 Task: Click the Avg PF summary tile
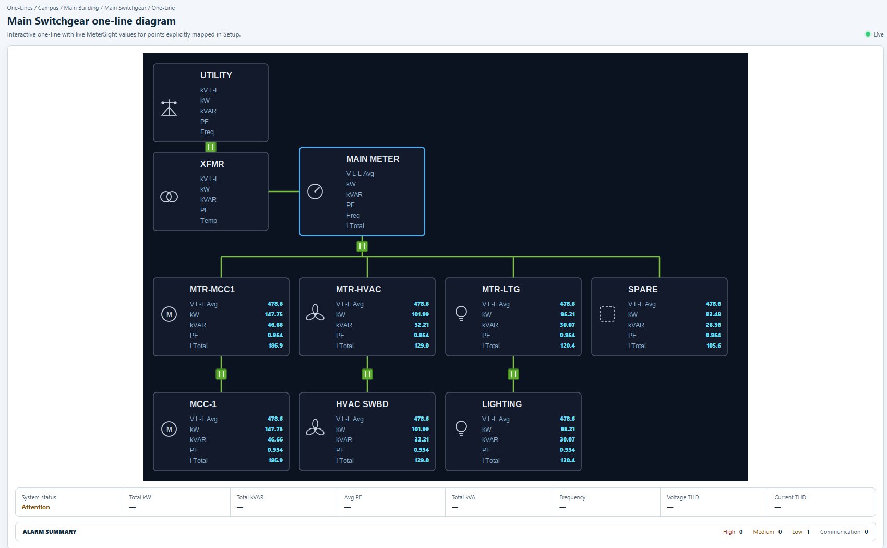[x=391, y=502]
